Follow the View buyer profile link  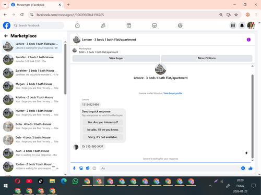tap(173, 93)
